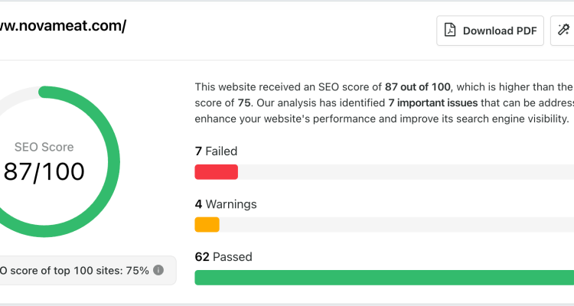Click the bold 87 out of 100 text
Viewport: 574px width, 306px height.
pyautogui.click(x=418, y=86)
